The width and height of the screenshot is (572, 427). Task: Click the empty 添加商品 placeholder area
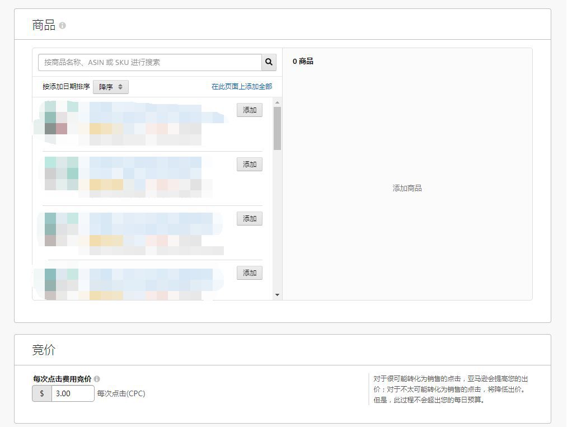(407, 189)
